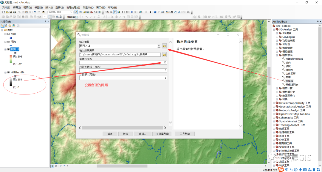Open the map scale 1:200,000 dropdown

[71, 12]
